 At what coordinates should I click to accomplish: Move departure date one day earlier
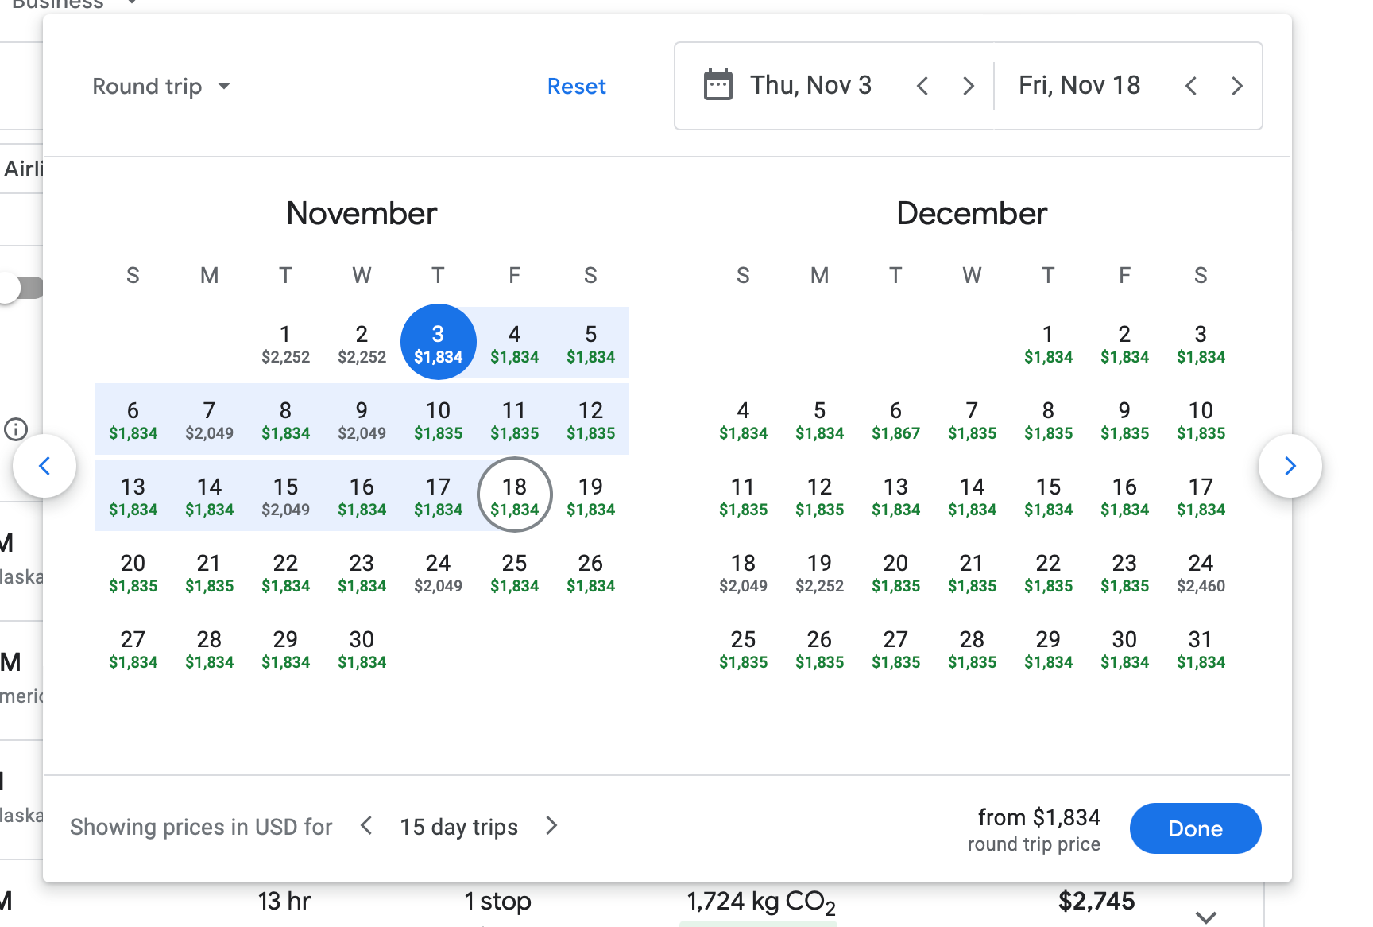click(922, 86)
